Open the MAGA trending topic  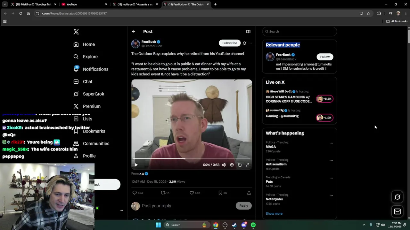tap(271, 147)
